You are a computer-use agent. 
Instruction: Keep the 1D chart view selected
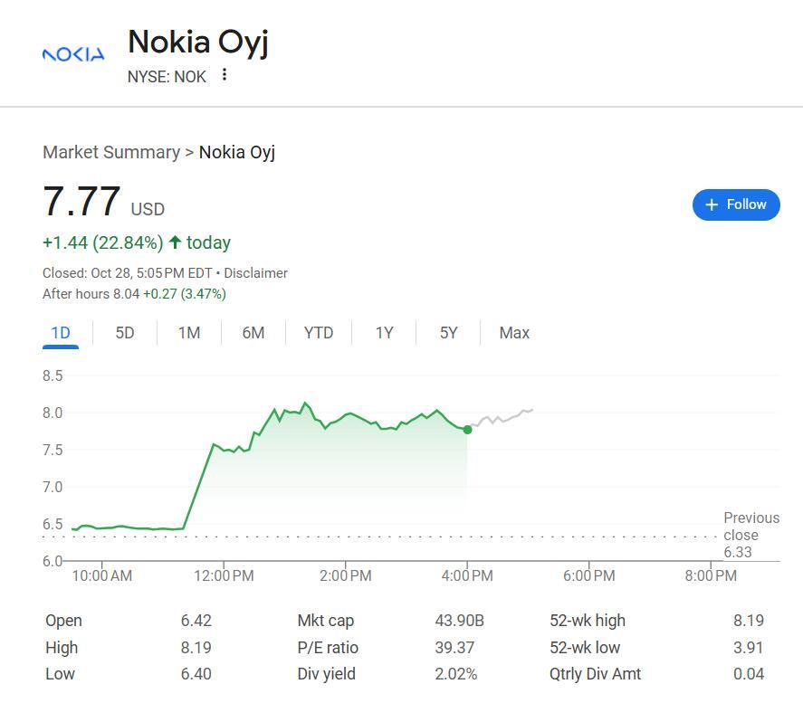pyautogui.click(x=60, y=333)
